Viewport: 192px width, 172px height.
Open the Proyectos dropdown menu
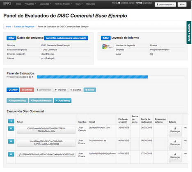pyautogui.click(x=30, y=4)
